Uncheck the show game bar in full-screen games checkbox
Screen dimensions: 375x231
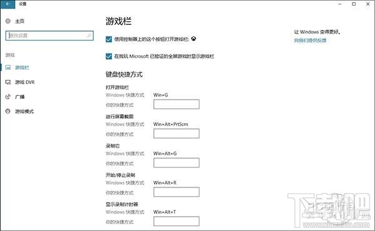click(x=109, y=57)
